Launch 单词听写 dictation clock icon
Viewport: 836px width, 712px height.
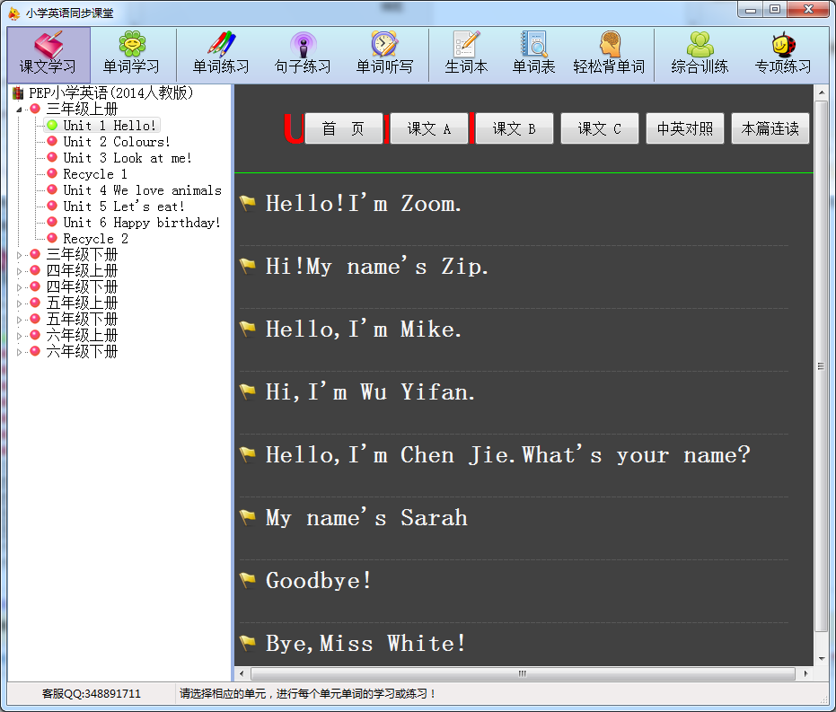(x=384, y=54)
